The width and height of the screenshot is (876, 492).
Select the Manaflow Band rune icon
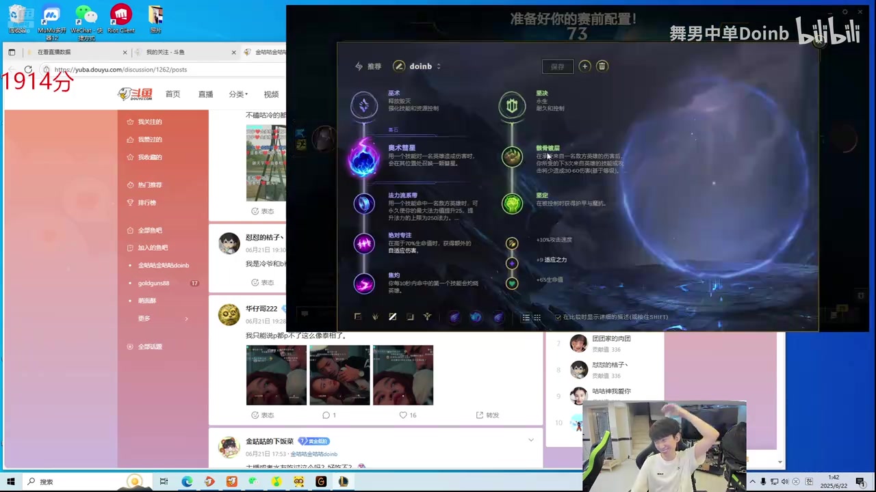[x=363, y=204]
